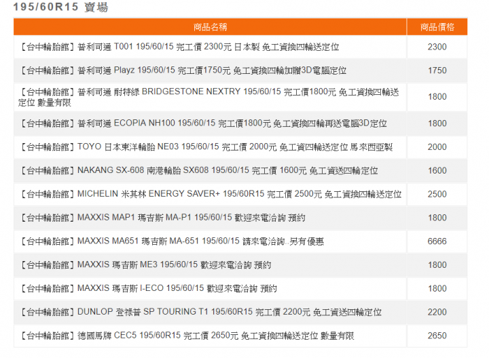489x358 pixels.
Task: Open the MAXXIS MA651 product link
Action: (x=172, y=241)
